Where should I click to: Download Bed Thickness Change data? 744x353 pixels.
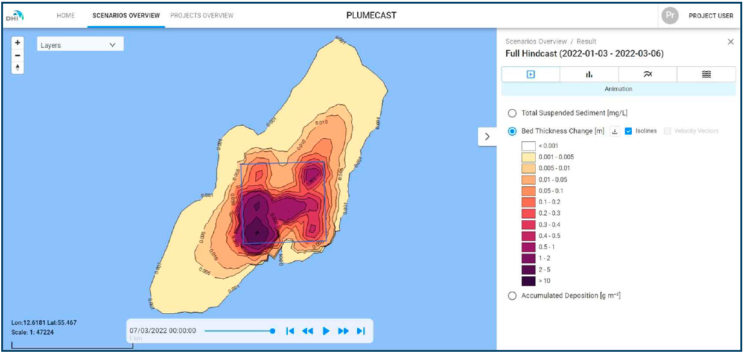615,131
